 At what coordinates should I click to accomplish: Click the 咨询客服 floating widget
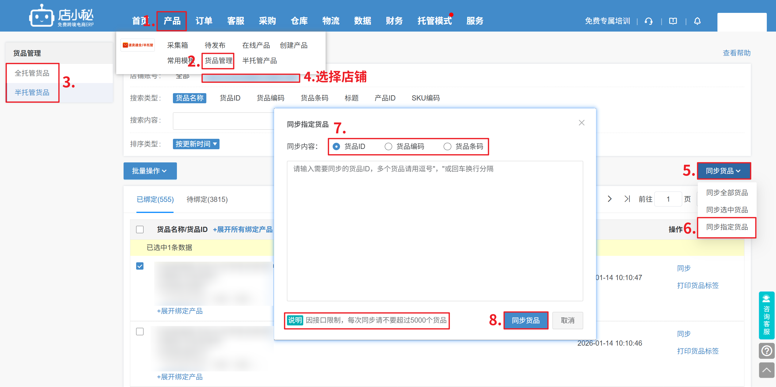(766, 315)
